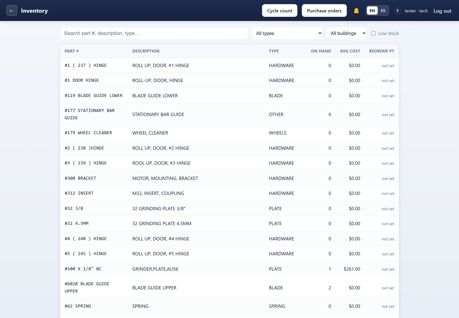
Task: Click the $261.00 average cost value
Action: pyautogui.click(x=352, y=269)
